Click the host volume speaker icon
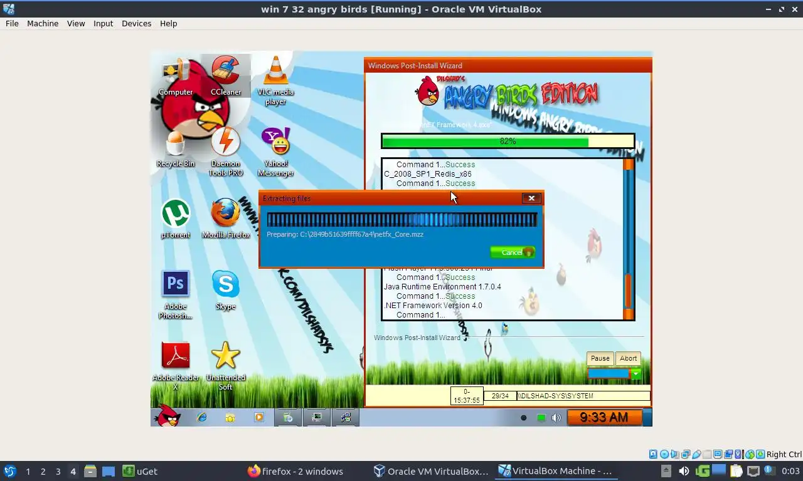The height and width of the screenshot is (481, 803). click(684, 471)
